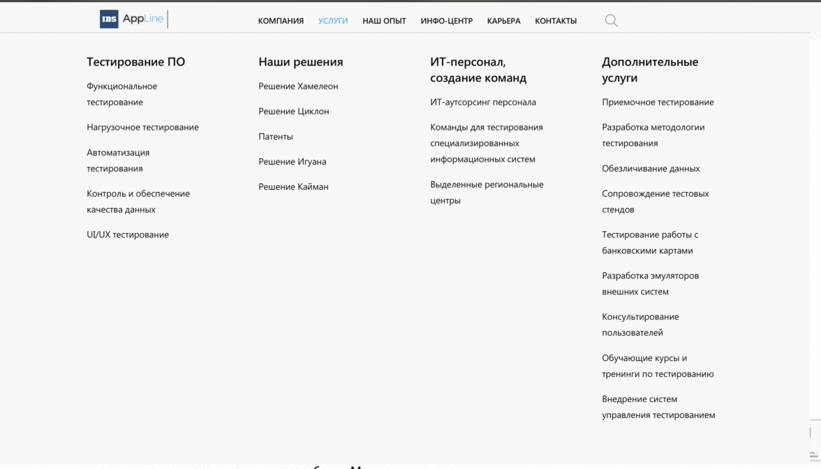Open Решение Хамелеон page
Screen dimensions: 821x469
pyautogui.click(x=298, y=86)
